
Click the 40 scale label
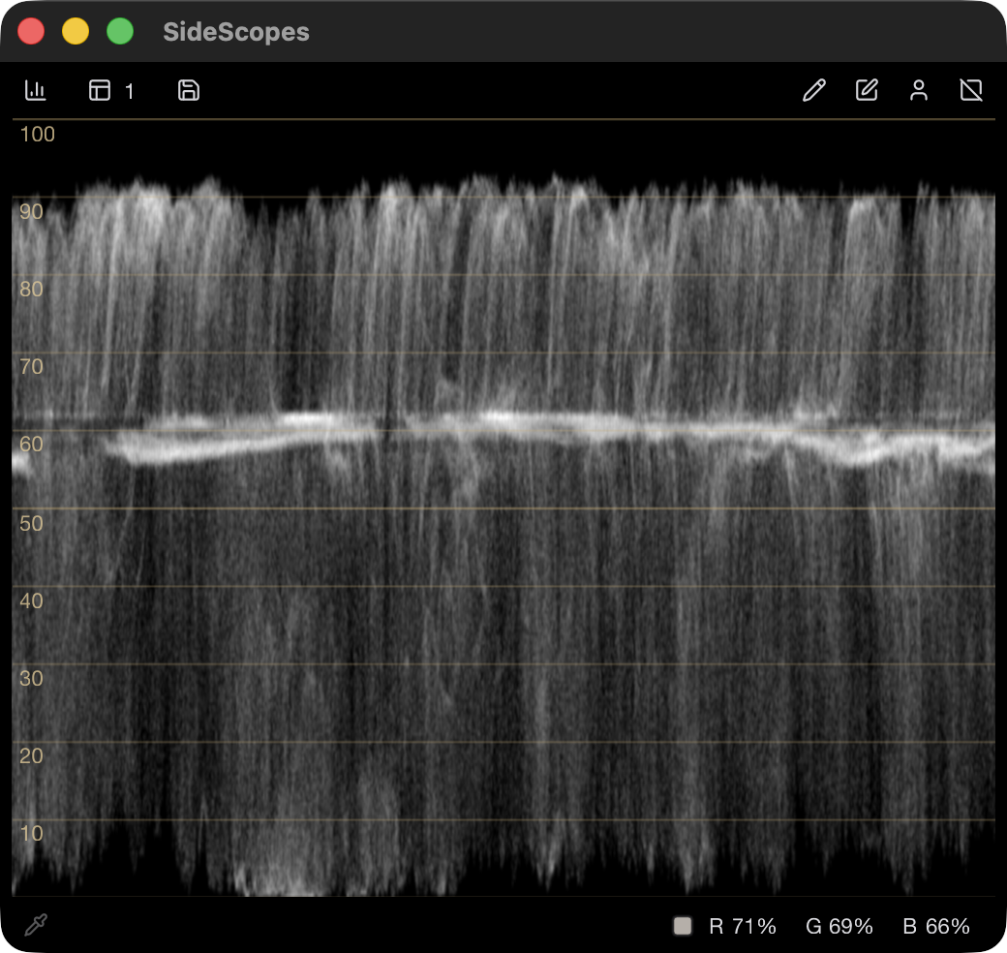(31, 601)
